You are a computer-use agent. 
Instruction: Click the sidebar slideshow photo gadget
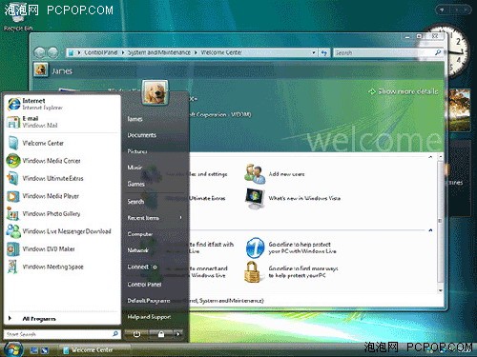[459, 109]
